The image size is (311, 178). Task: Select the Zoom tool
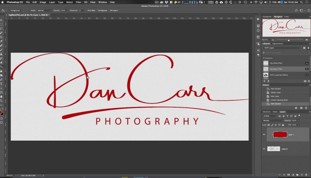(1, 101)
